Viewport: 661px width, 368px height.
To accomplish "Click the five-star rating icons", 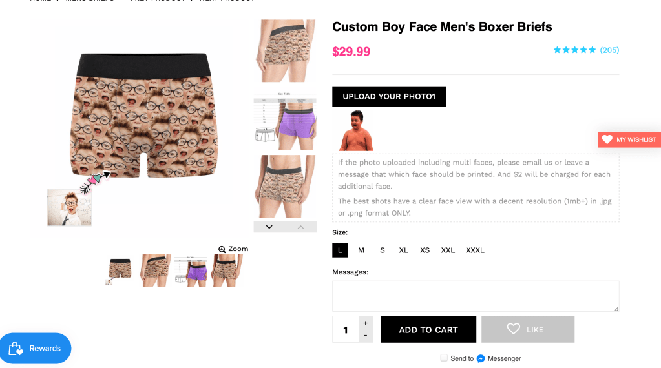I will (x=574, y=50).
